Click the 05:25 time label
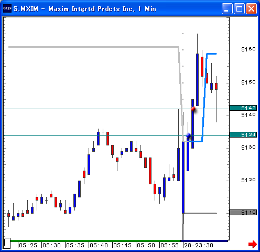260x252 pixels. [x=28, y=245]
